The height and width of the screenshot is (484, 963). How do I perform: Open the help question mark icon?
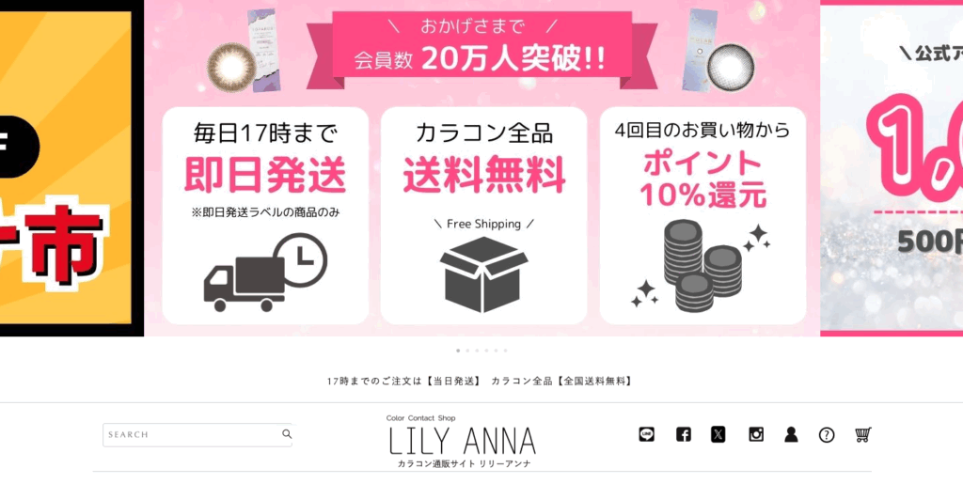pyautogui.click(x=827, y=435)
